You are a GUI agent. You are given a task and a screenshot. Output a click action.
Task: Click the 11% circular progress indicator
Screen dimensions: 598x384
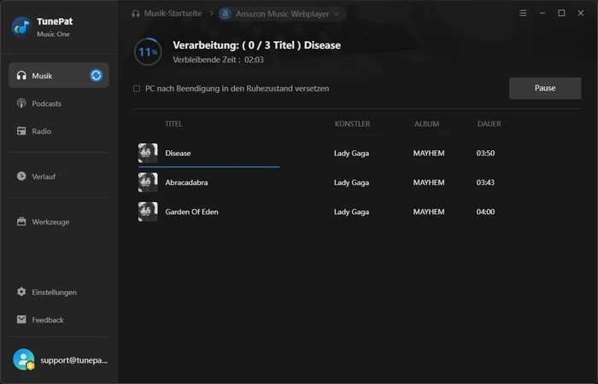tap(148, 52)
